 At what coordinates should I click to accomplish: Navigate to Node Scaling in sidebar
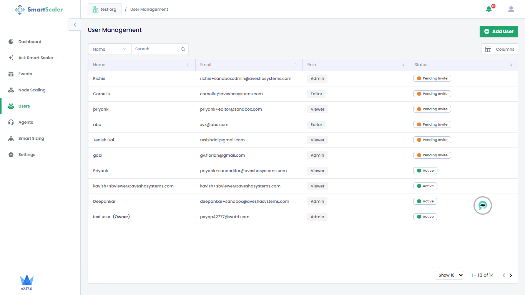tap(32, 90)
